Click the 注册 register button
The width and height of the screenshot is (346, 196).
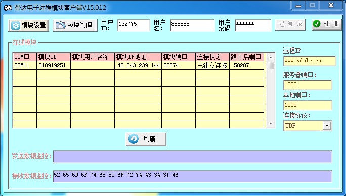click(327, 25)
